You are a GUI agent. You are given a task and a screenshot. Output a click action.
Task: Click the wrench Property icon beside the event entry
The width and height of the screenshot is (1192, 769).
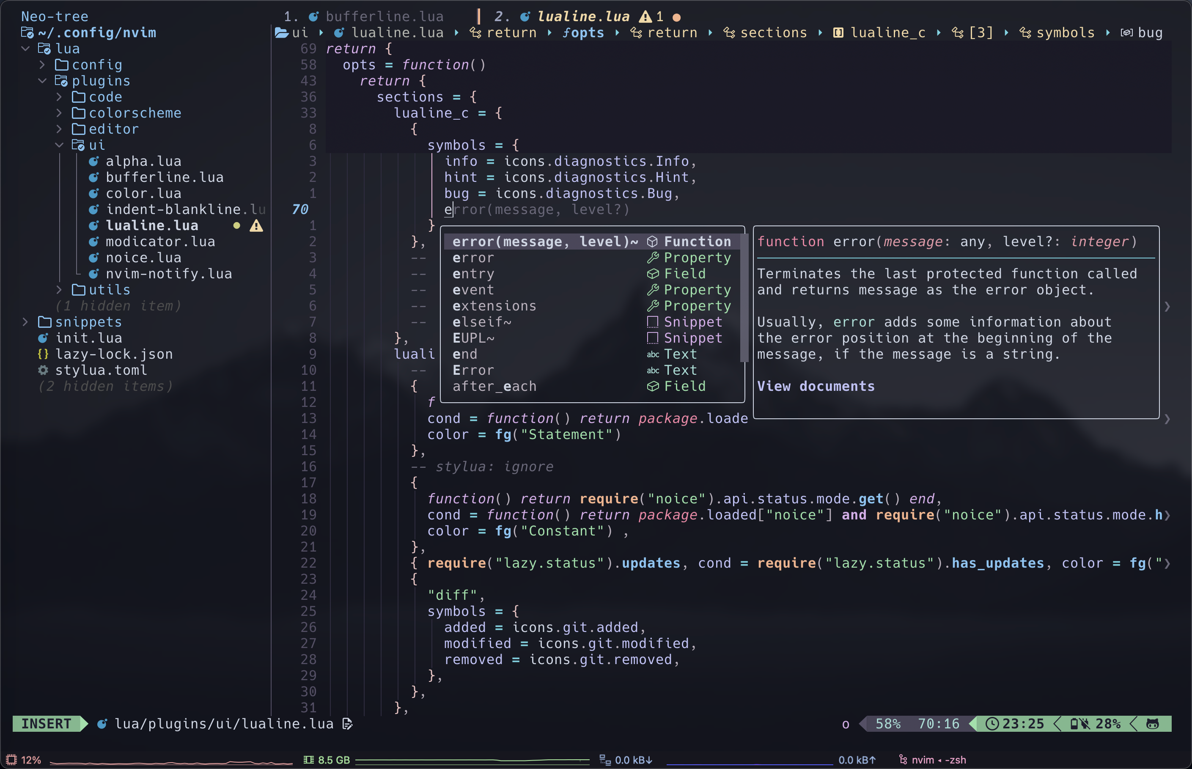(x=653, y=290)
